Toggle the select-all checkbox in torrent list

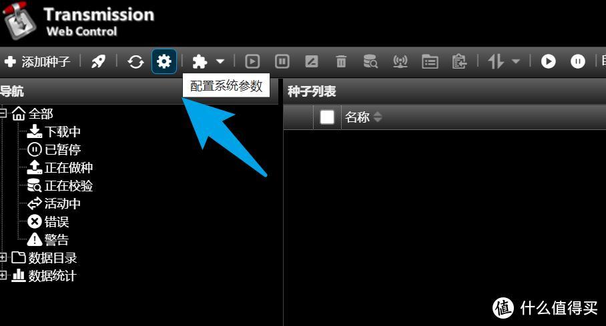tap(327, 117)
